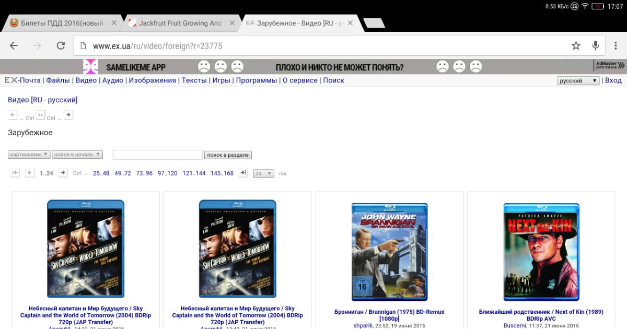Click the поиск в разделе button
627x329 pixels.
click(x=228, y=155)
